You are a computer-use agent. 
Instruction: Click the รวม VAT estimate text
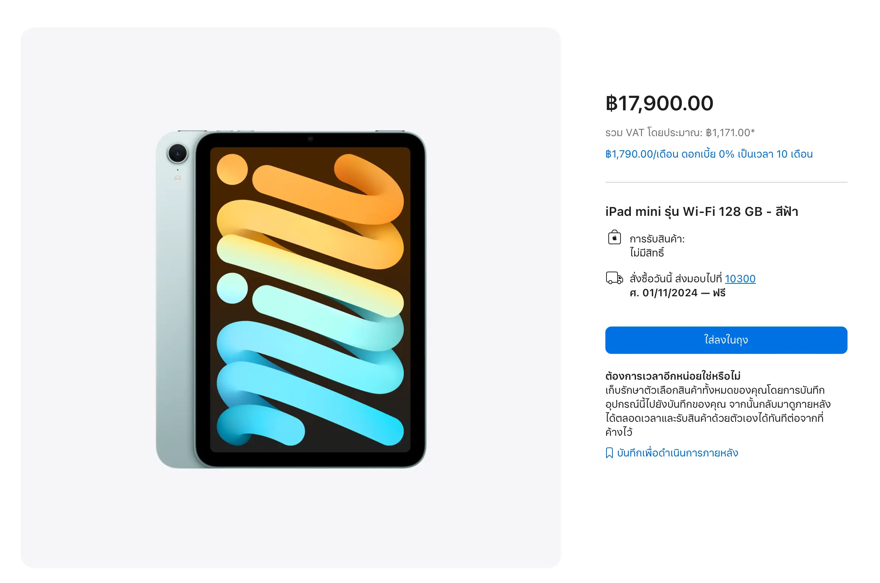[x=680, y=133]
